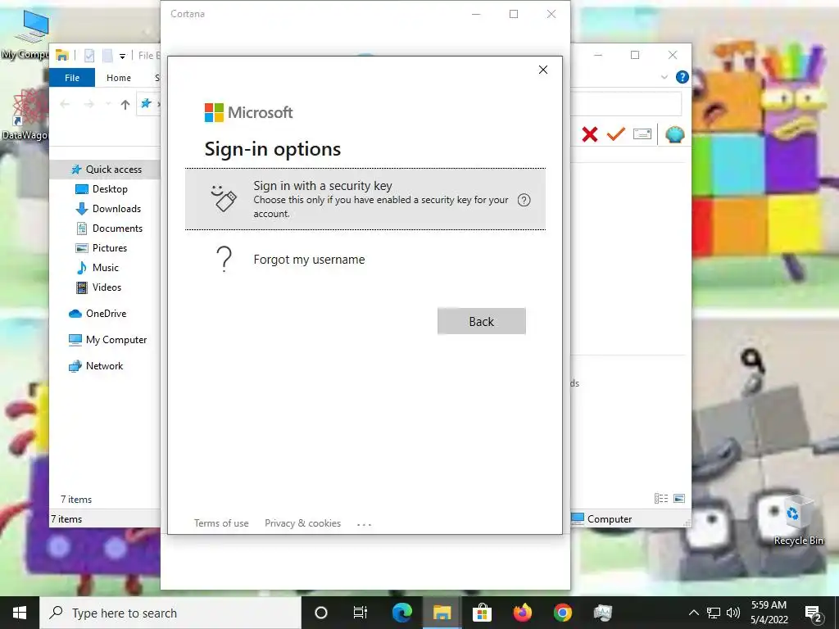Click the rename icon beside checkmark
Viewport: 839px width, 629px height.
tap(642, 133)
